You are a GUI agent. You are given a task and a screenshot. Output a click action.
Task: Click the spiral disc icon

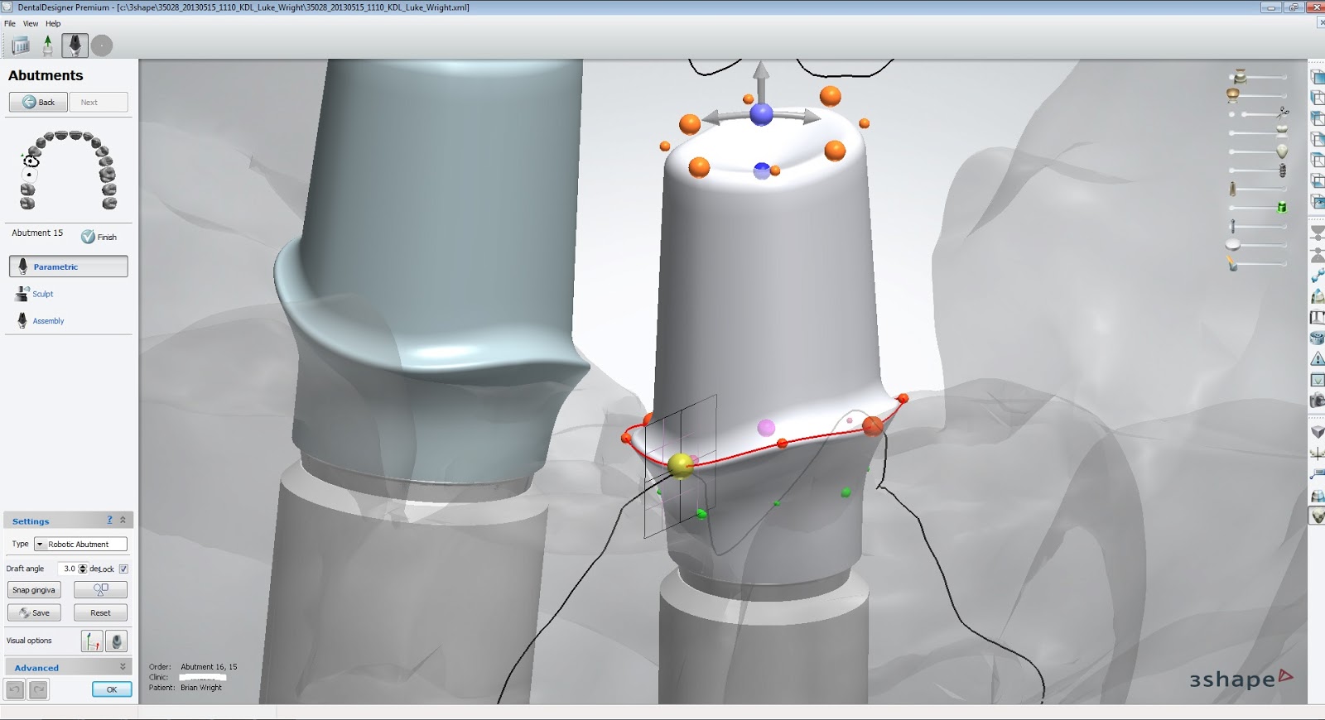(1318, 338)
